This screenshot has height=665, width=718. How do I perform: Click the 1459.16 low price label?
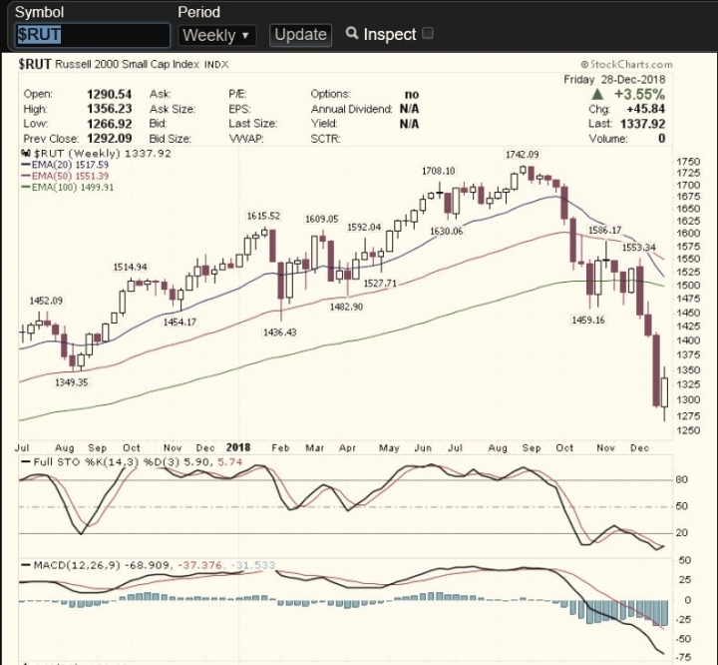click(x=588, y=321)
